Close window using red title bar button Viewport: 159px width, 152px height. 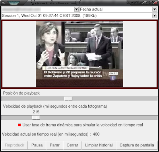pos(155,2)
